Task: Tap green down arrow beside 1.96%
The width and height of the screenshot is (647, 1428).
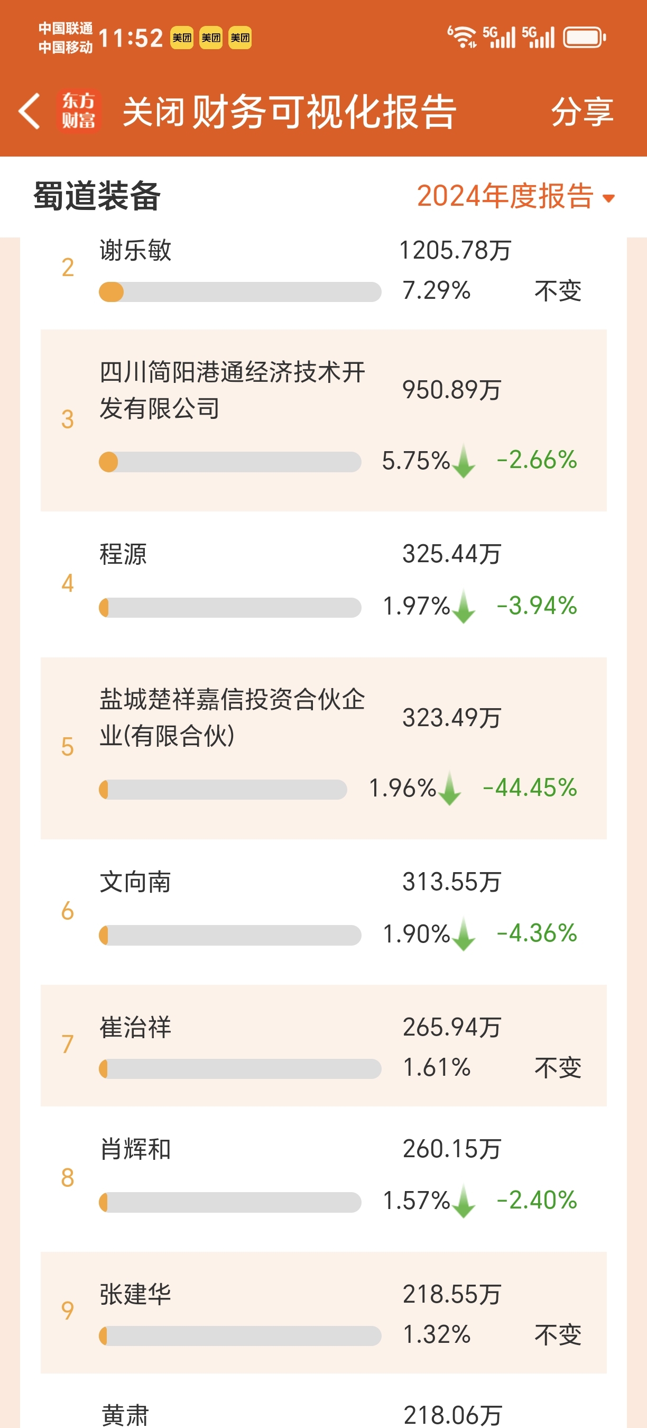Action: pyautogui.click(x=450, y=788)
